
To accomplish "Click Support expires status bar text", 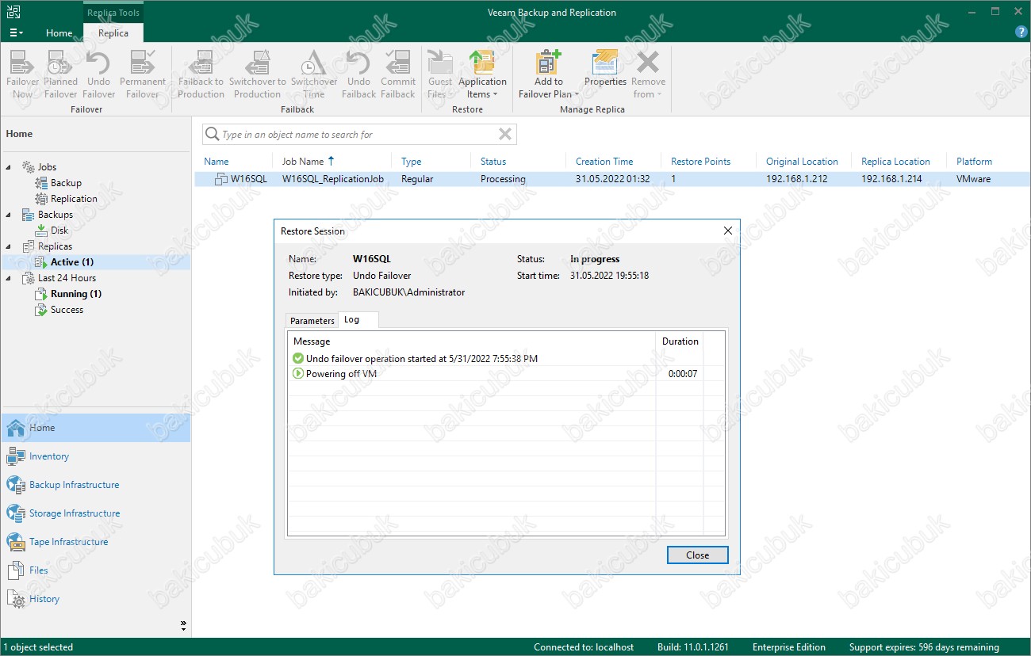I will click(924, 647).
